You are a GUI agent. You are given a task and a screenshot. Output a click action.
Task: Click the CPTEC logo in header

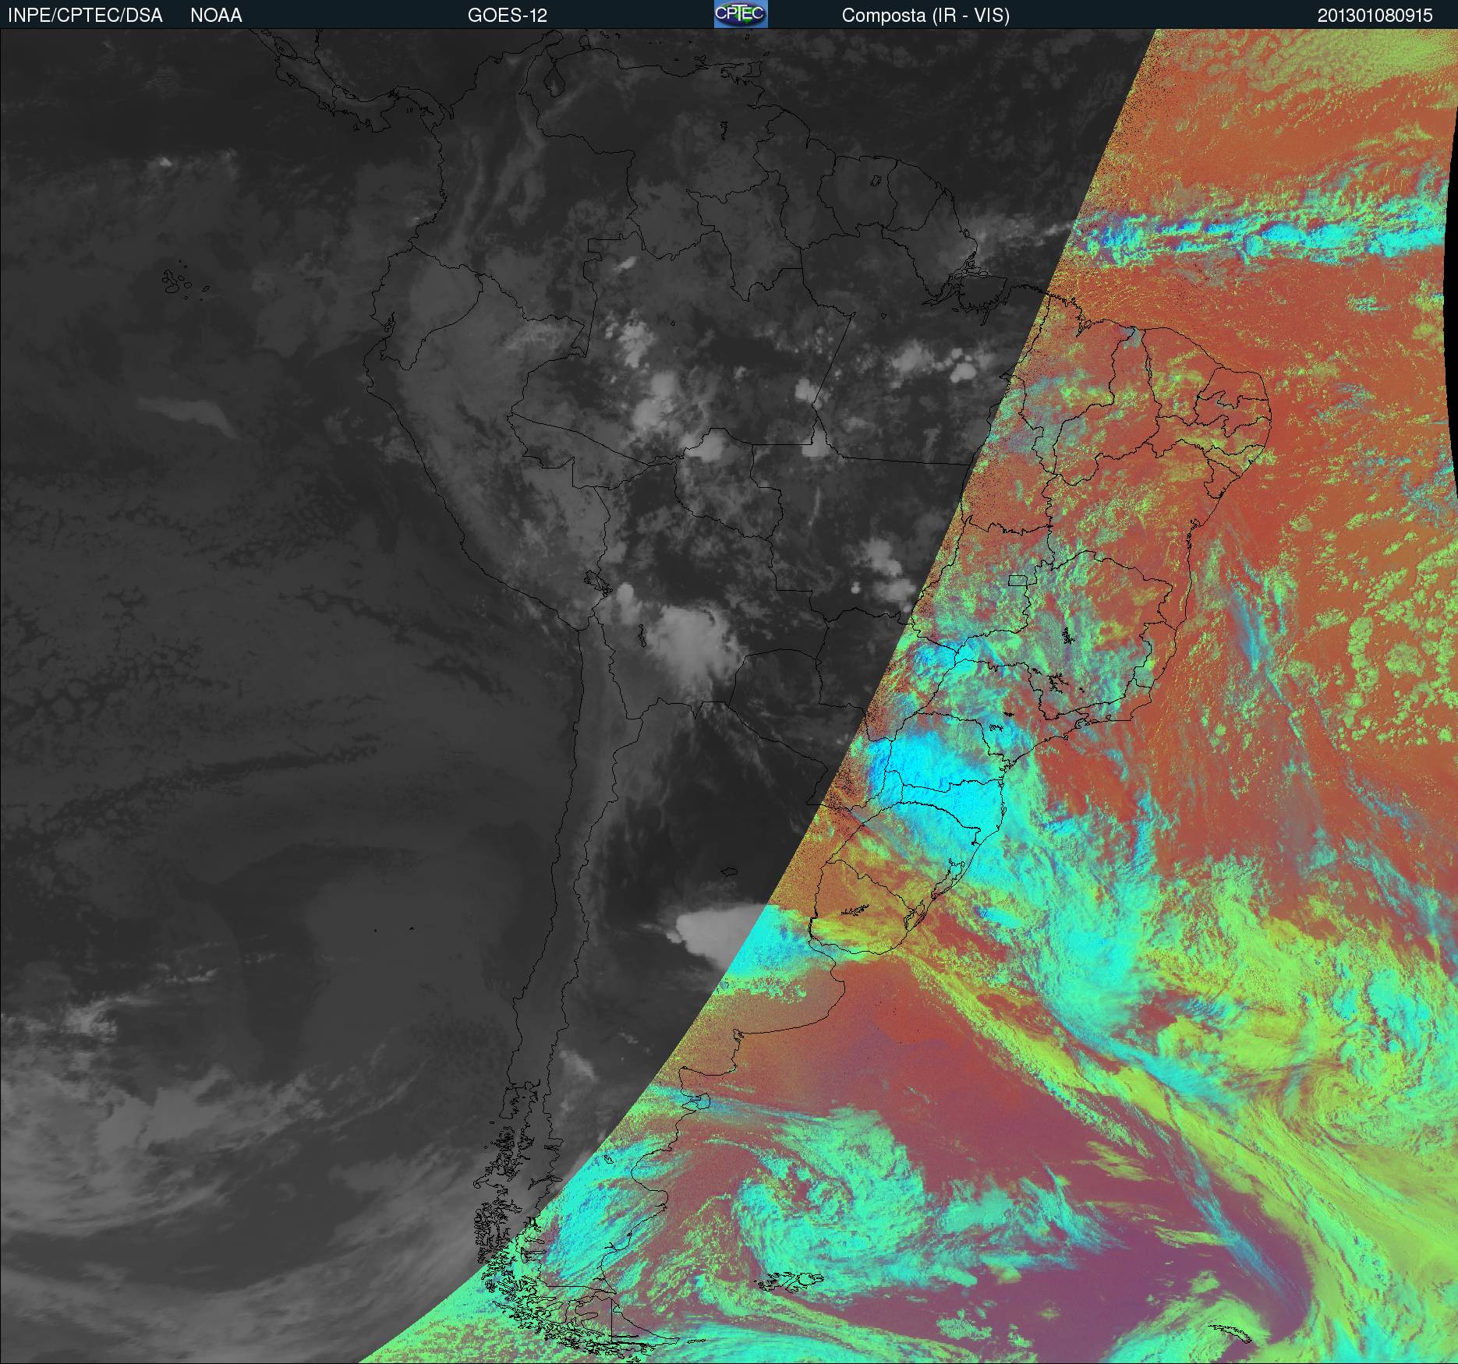[741, 14]
